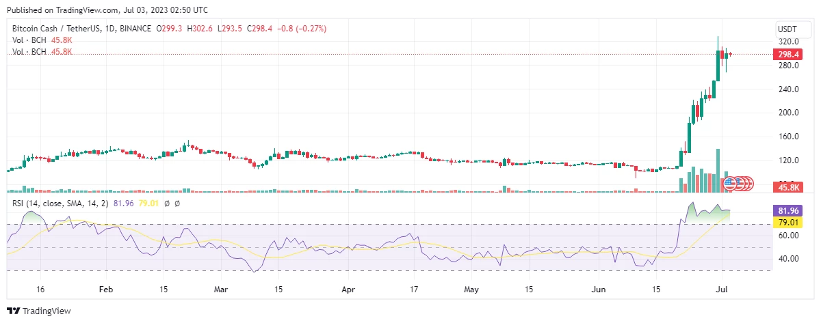Open the USDT currency selector
Image resolution: width=821 pixels, height=323 pixels.
pyautogui.click(x=787, y=29)
